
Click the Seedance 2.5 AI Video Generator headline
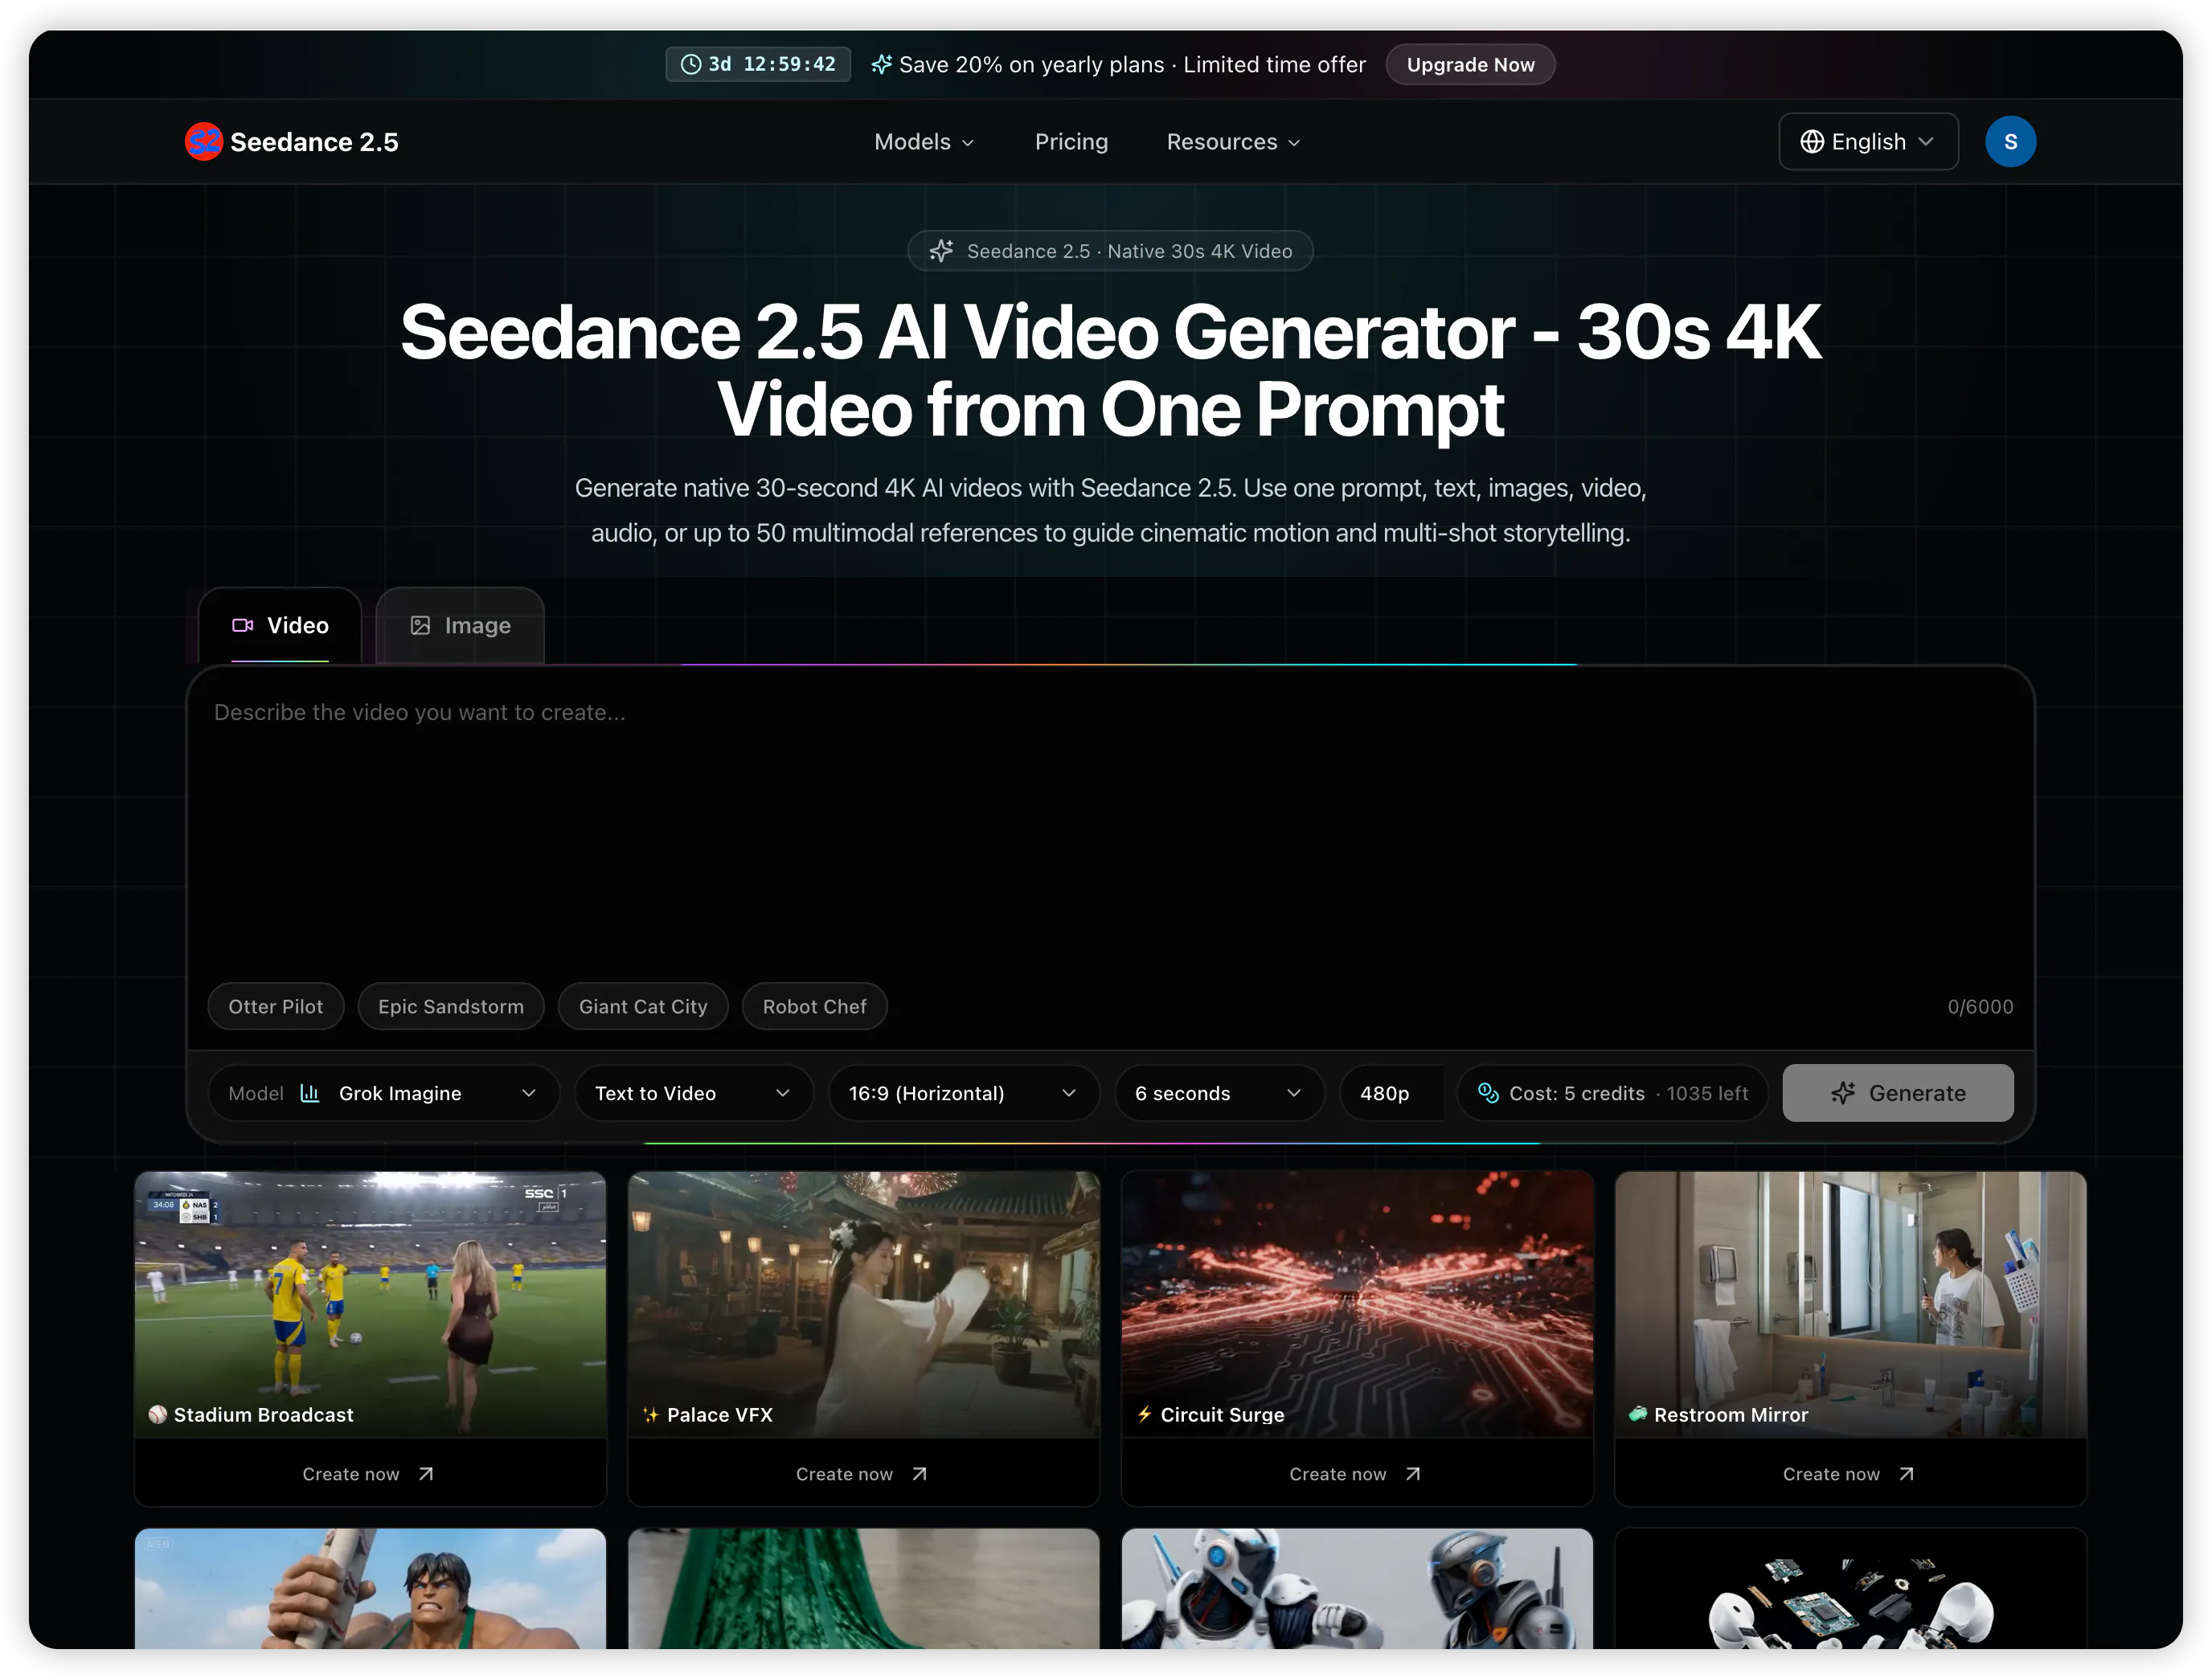pyautogui.click(x=1110, y=370)
